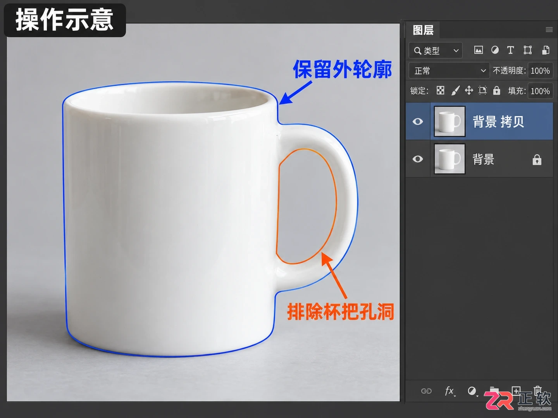Open the Layers panel options menu

coord(549,30)
